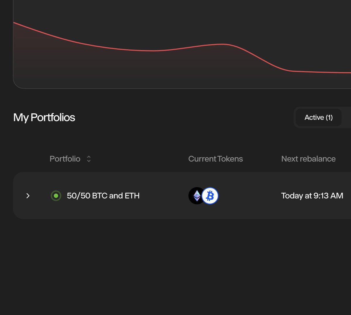351x315 pixels.
Task: Select the Active (1) tab
Action: [x=319, y=118]
